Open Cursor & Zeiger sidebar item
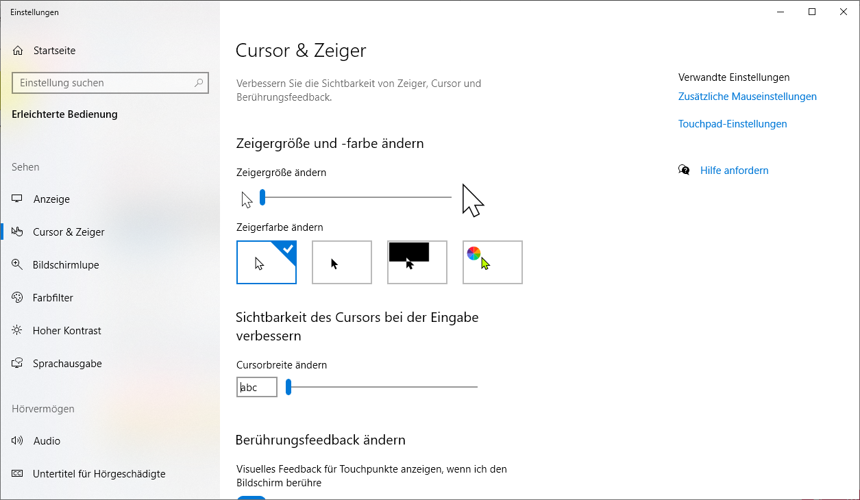This screenshot has width=860, height=500. [x=69, y=232]
